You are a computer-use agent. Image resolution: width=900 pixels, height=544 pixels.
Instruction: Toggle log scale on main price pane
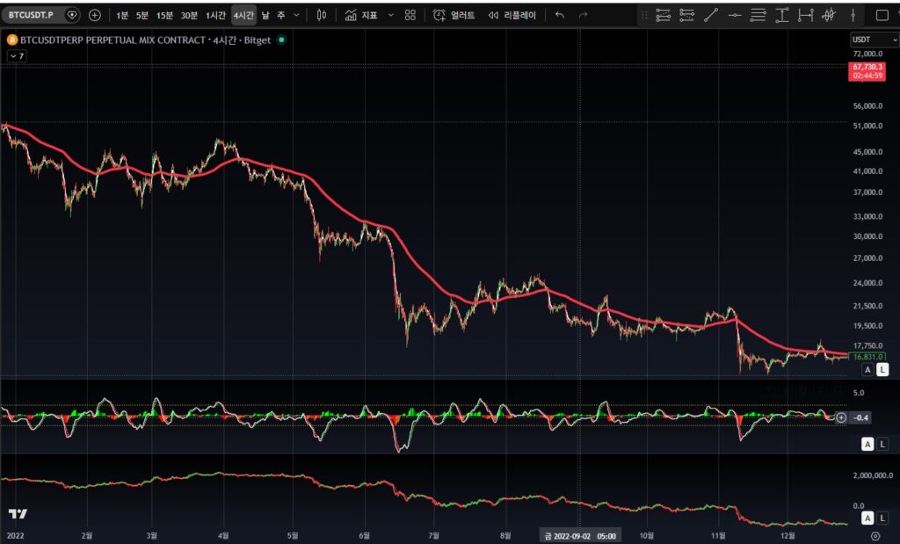click(x=883, y=370)
